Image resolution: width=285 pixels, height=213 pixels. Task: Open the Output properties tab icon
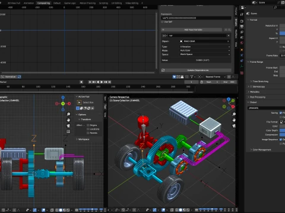(242, 27)
